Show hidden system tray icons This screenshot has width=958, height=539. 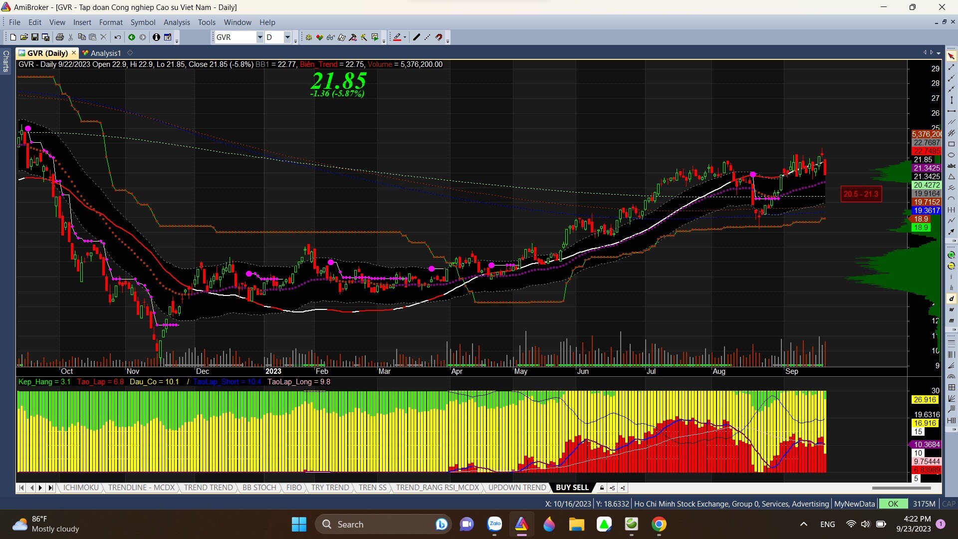point(803,524)
